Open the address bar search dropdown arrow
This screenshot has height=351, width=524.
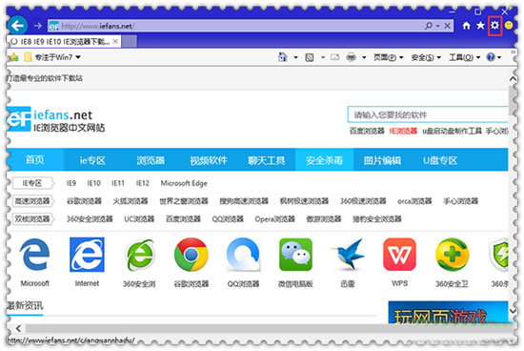click(x=437, y=26)
